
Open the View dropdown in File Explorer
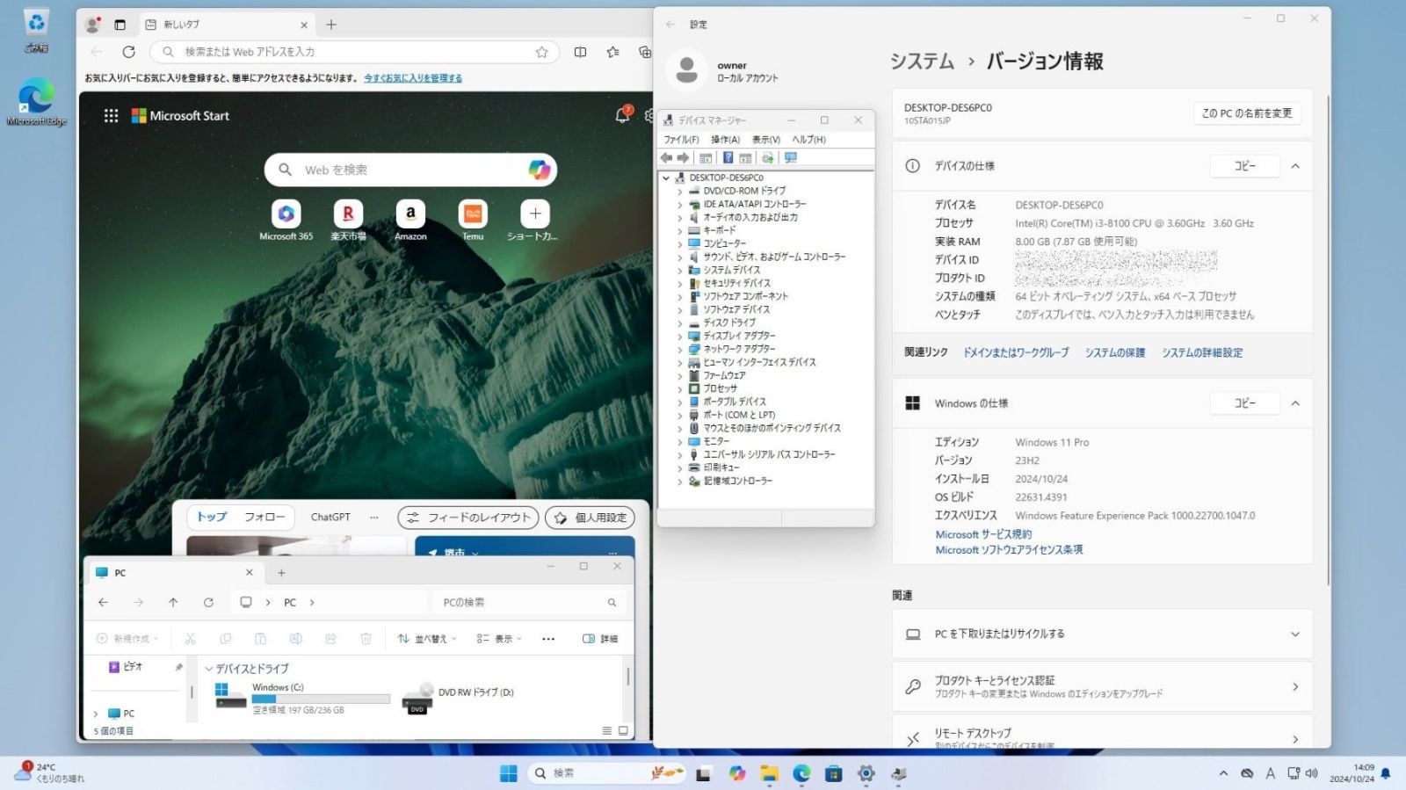(499, 639)
